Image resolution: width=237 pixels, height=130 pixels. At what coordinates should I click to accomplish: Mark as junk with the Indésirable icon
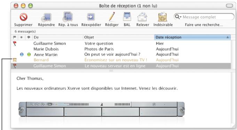pyautogui.click(x=163, y=17)
